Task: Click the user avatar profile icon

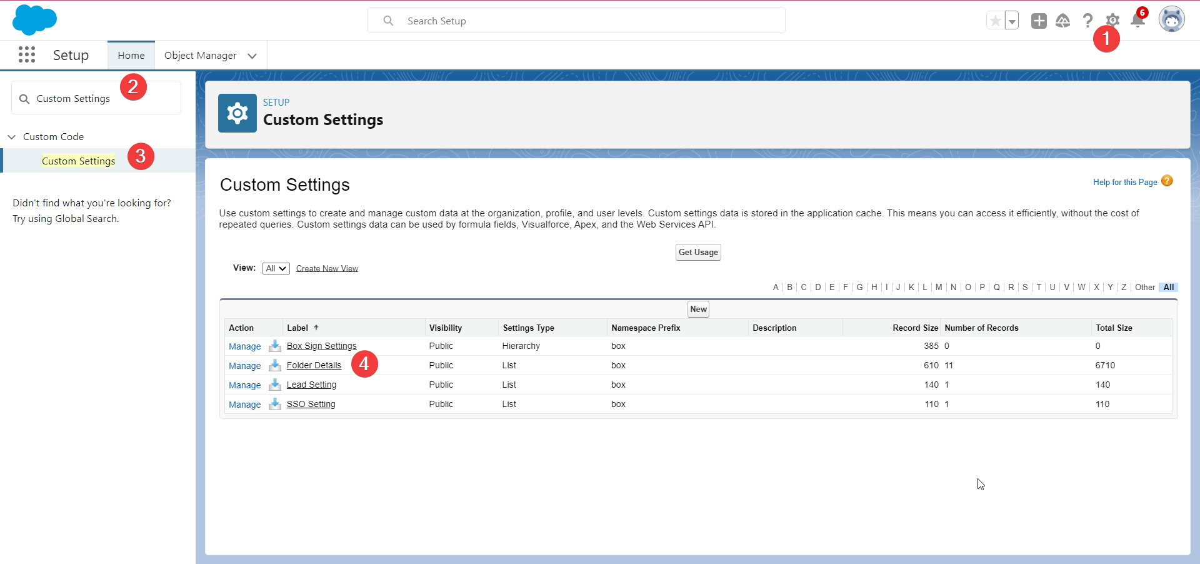Action: [x=1171, y=20]
